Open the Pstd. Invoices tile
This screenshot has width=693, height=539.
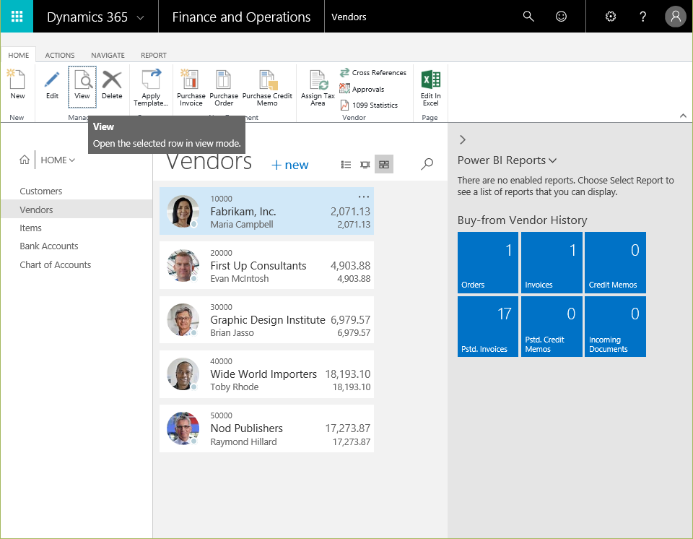487,326
